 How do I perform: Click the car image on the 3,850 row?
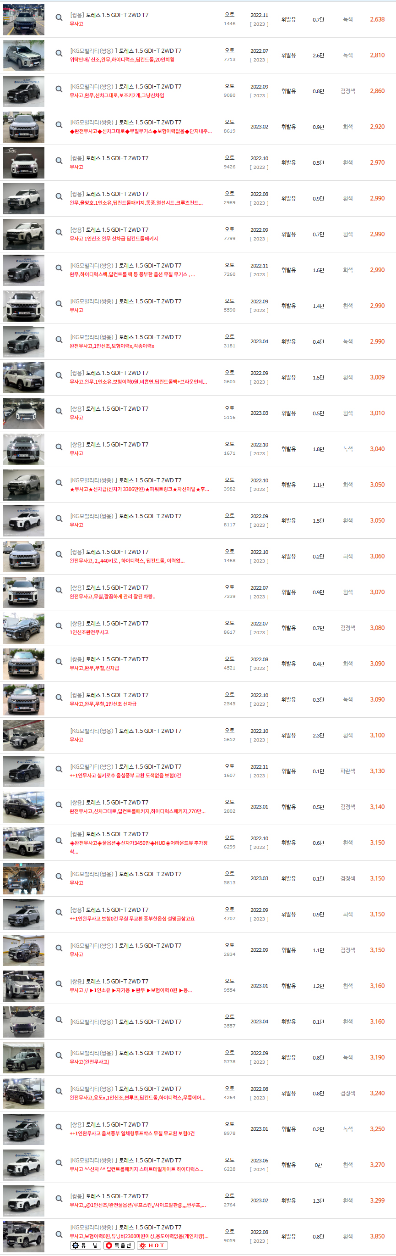click(x=24, y=1236)
